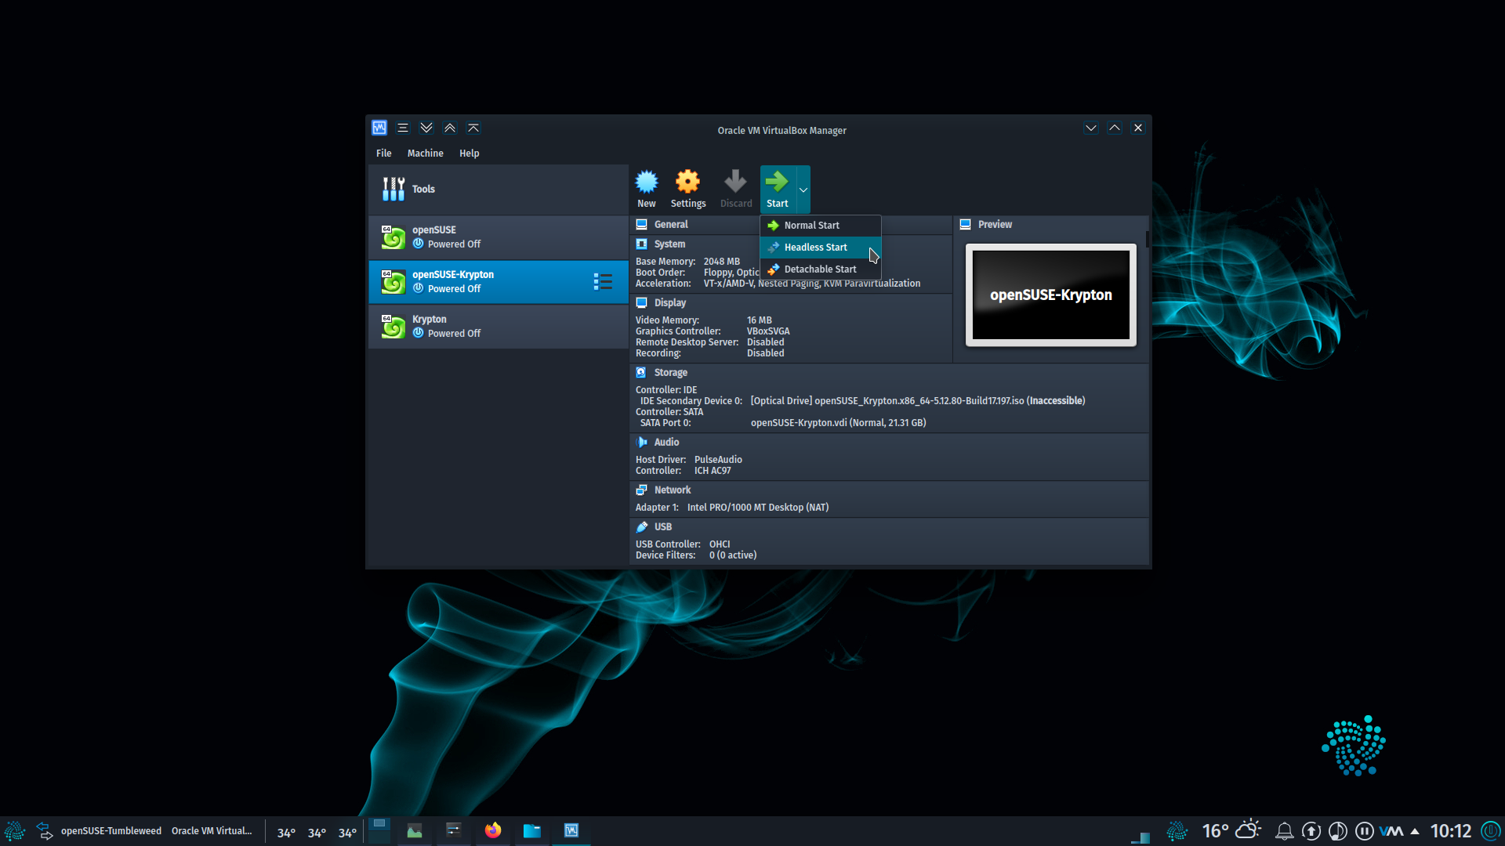Click the openSUSE-Krypton preview thumbnail
The image size is (1505, 846).
pyautogui.click(x=1050, y=295)
